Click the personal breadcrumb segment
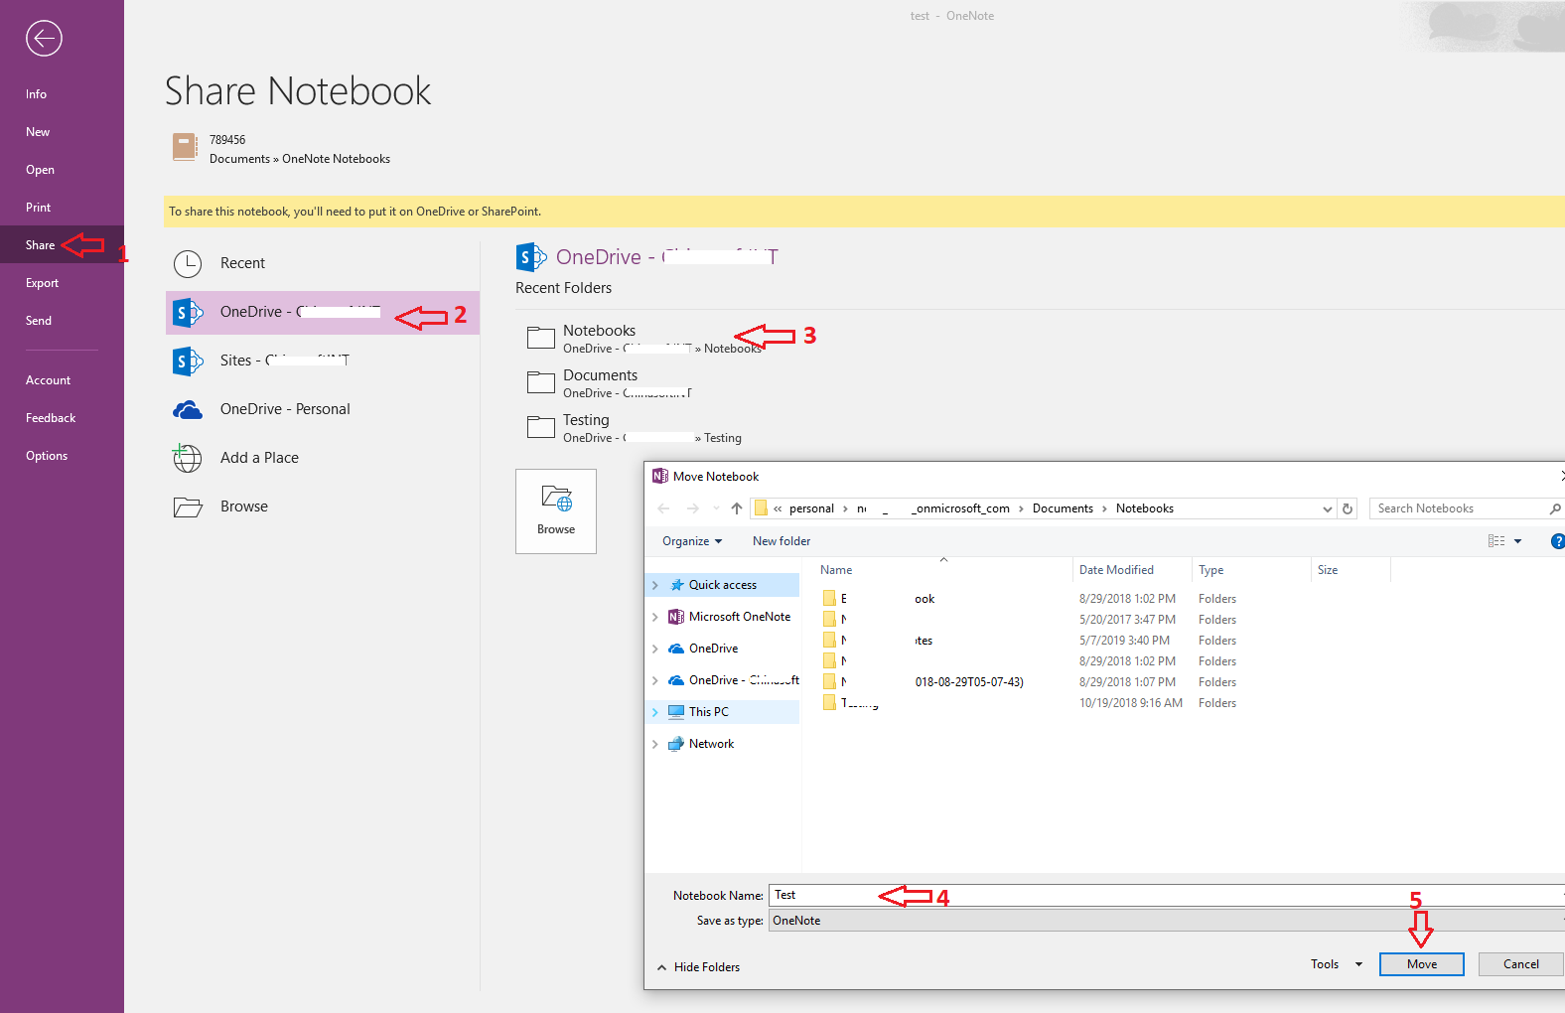Viewport: 1565px width, 1013px height. [811, 508]
